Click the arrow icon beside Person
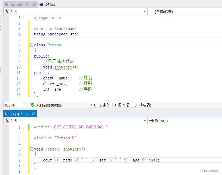Viewport: 222px width, 175px height. [151, 121]
